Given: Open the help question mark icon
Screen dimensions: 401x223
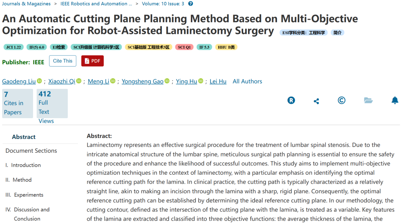Looking at the screenshot, I should pyautogui.click(x=190, y=4).
